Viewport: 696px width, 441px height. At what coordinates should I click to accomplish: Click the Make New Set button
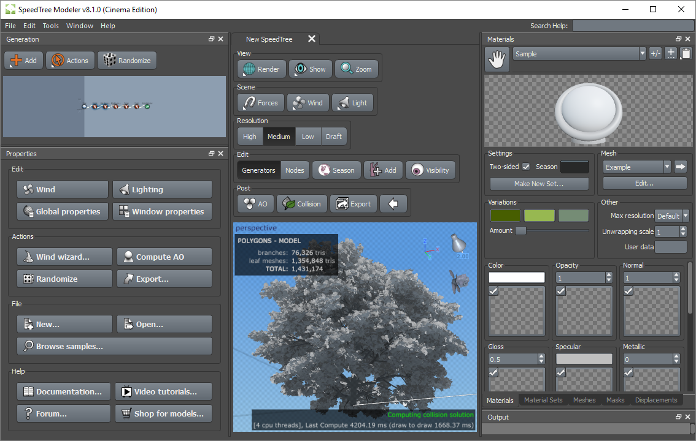pos(539,184)
